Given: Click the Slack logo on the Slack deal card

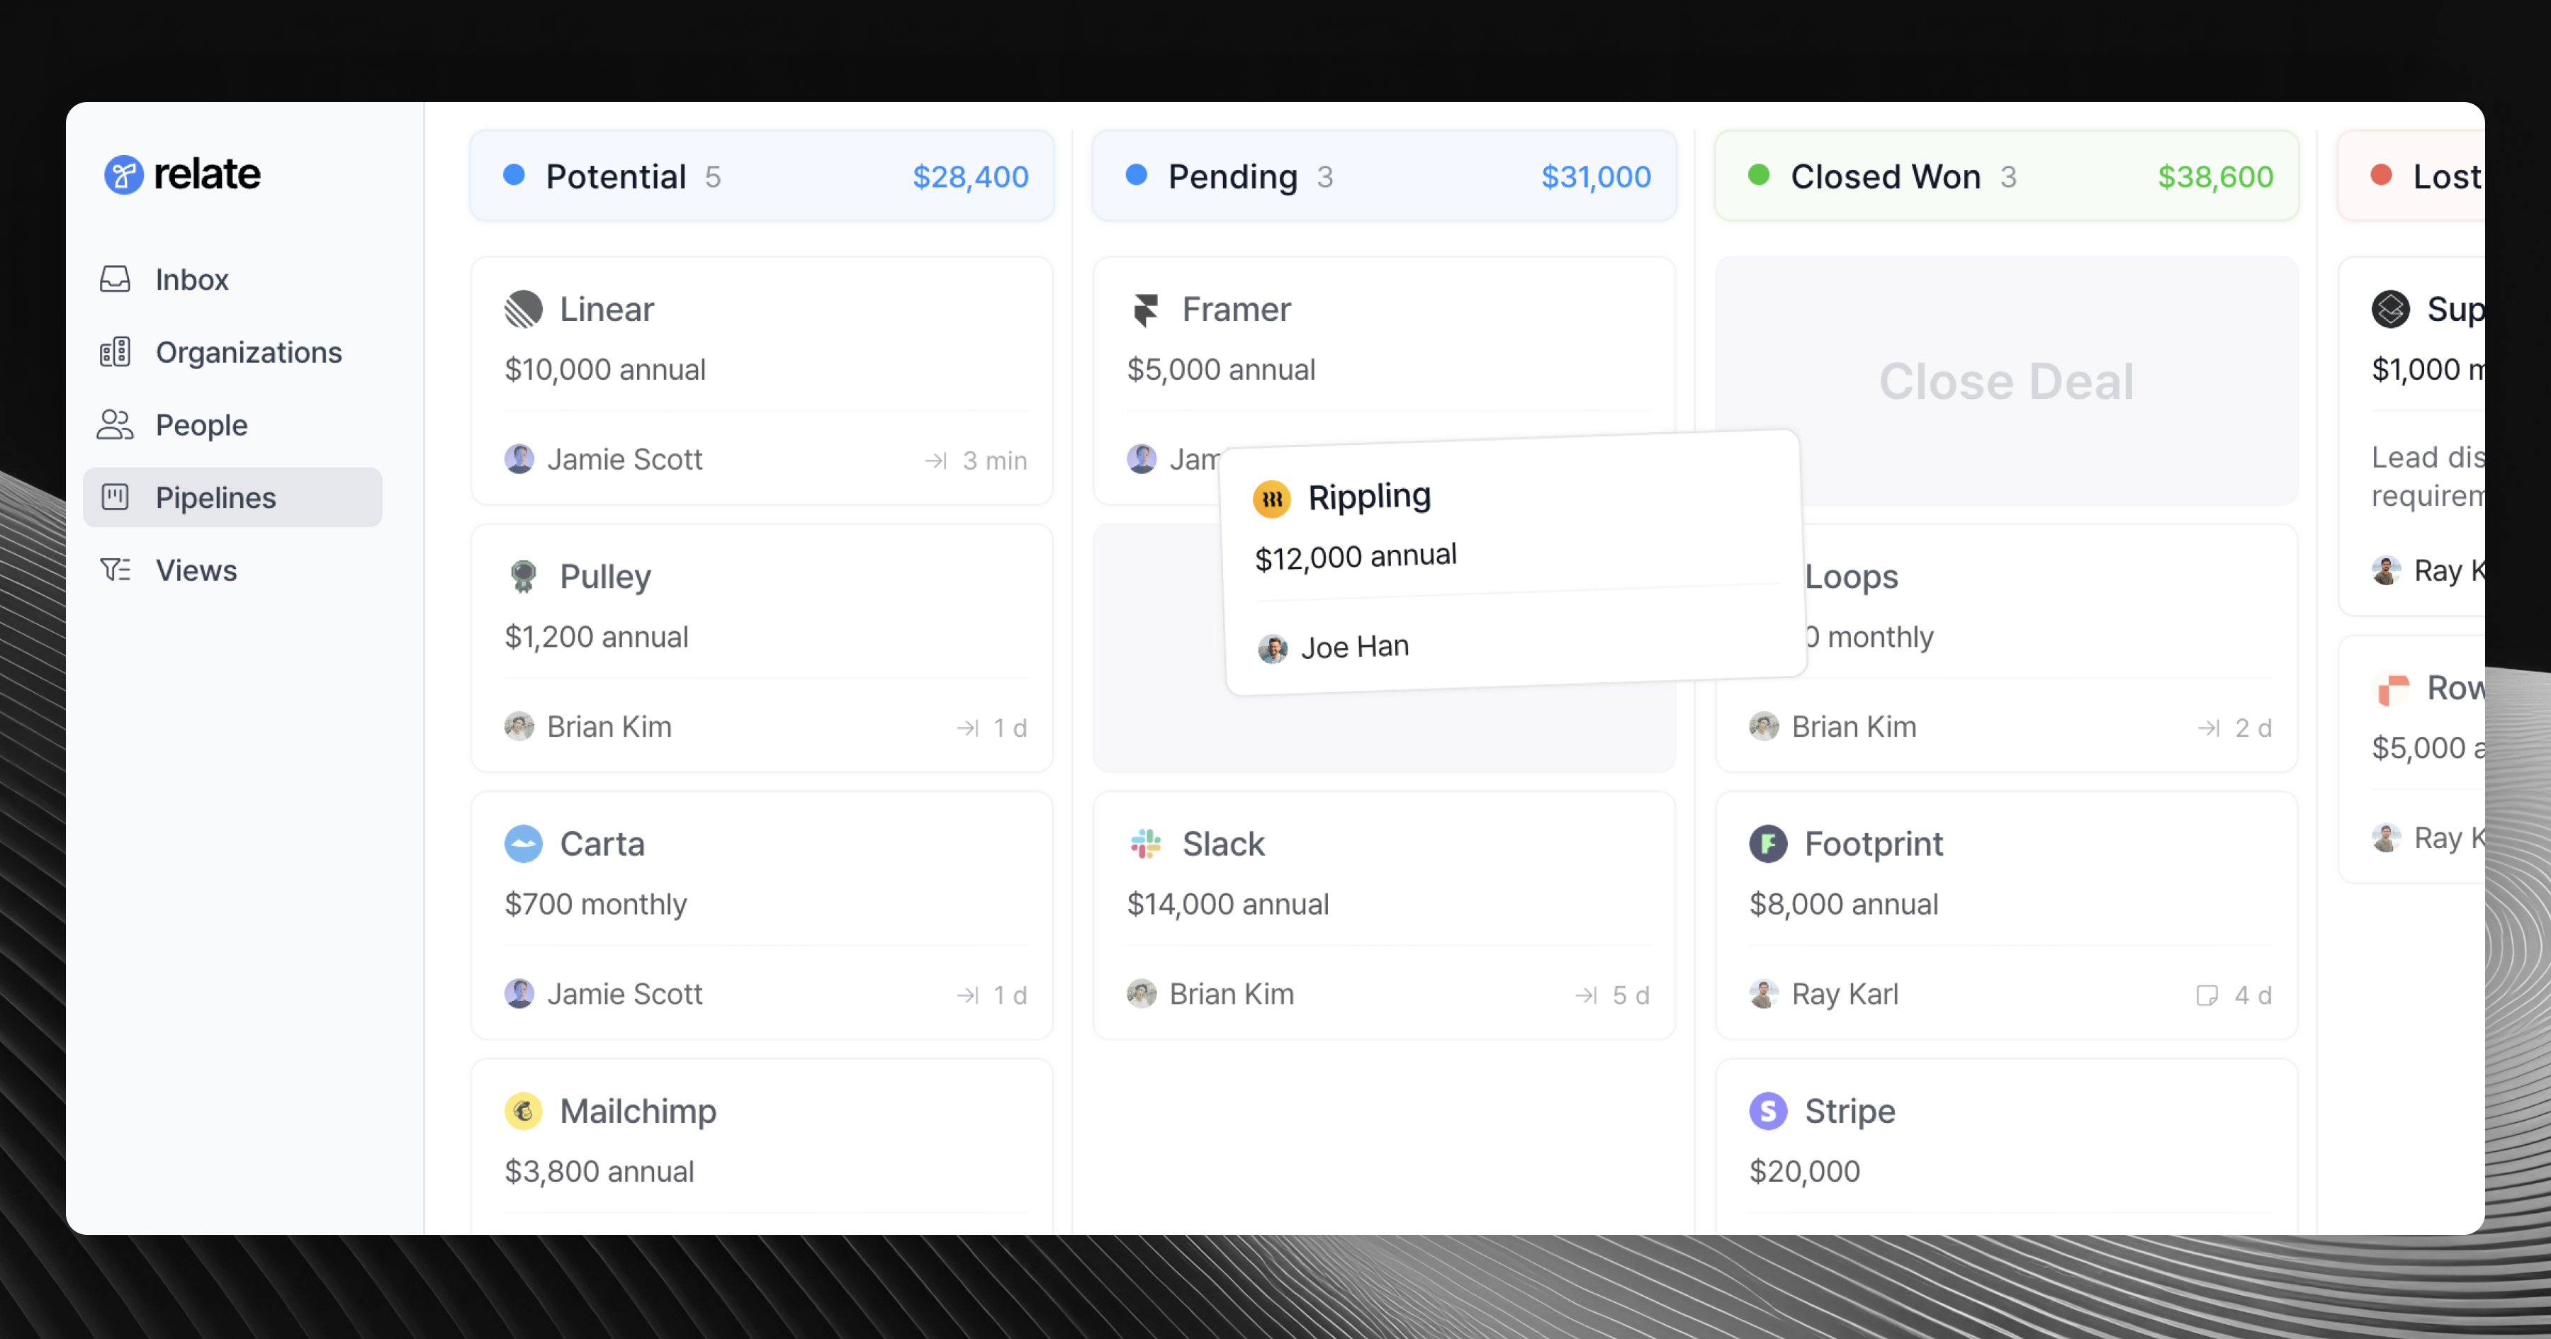Looking at the screenshot, I should (1145, 844).
